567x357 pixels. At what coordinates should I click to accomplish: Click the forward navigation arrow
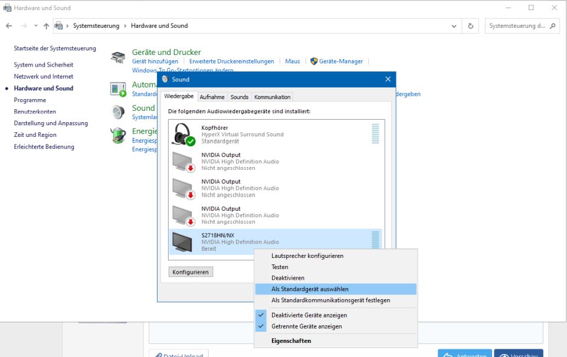point(24,26)
